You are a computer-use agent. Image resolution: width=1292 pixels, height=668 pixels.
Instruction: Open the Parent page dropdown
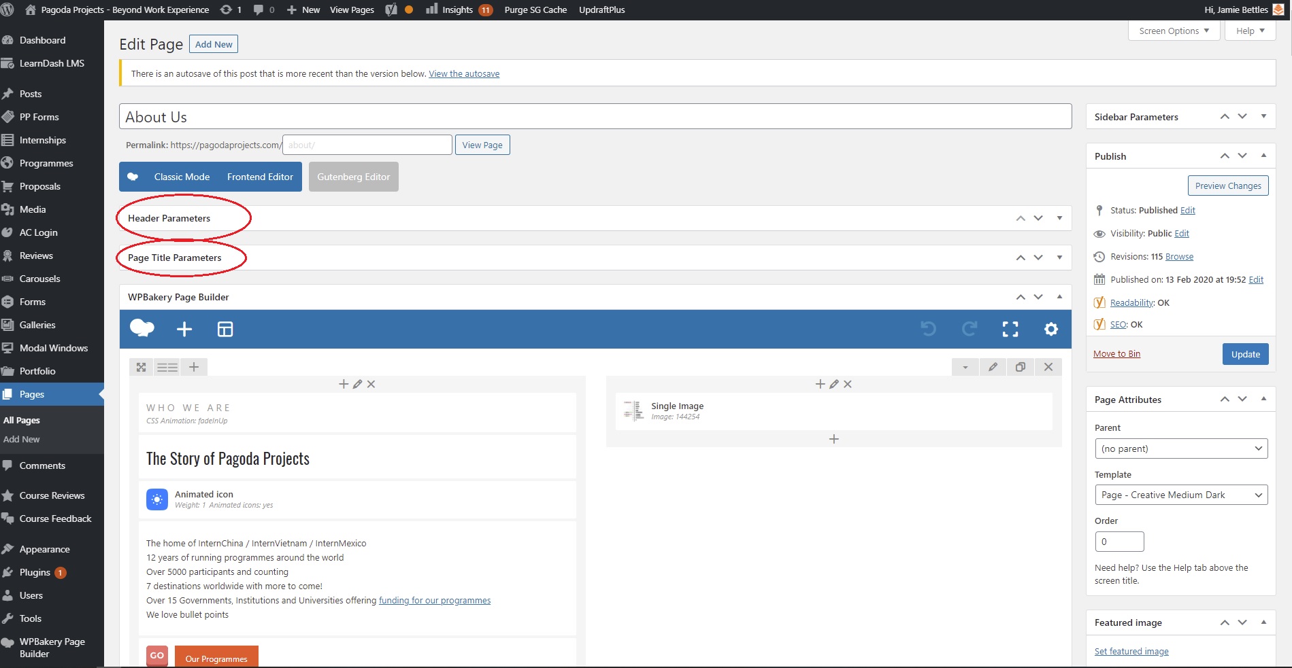click(x=1181, y=449)
